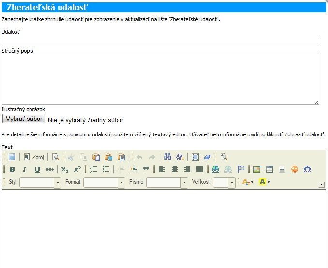This screenshot has width=328, height=268.
Task: Click the Redo arrow icon
Action: coord(152,157)
